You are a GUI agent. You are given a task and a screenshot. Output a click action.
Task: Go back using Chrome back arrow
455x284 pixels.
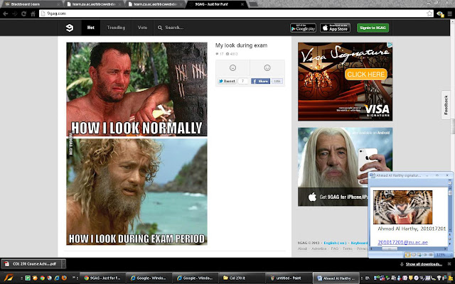tap(5, 13)
